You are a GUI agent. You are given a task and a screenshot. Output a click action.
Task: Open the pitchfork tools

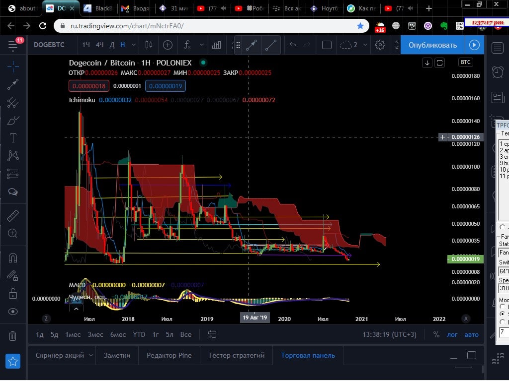coord(13,102)
